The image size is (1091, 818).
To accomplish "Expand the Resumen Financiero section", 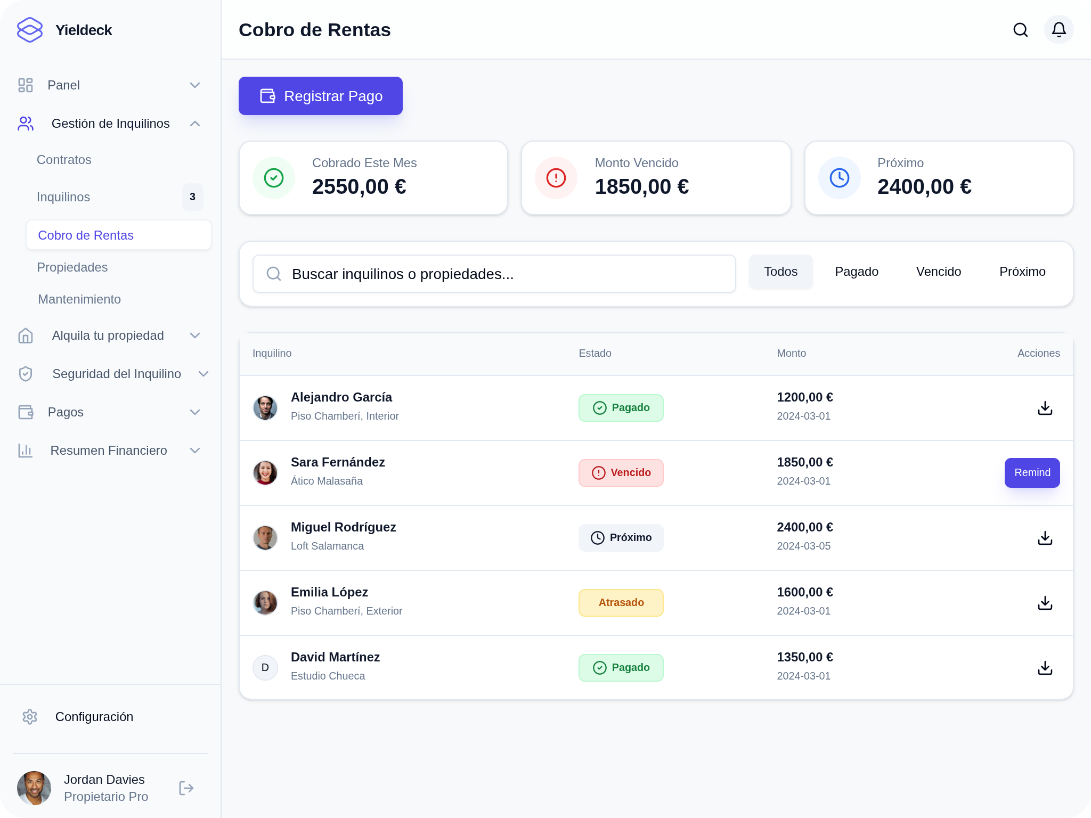I will [x=195, y=451].
